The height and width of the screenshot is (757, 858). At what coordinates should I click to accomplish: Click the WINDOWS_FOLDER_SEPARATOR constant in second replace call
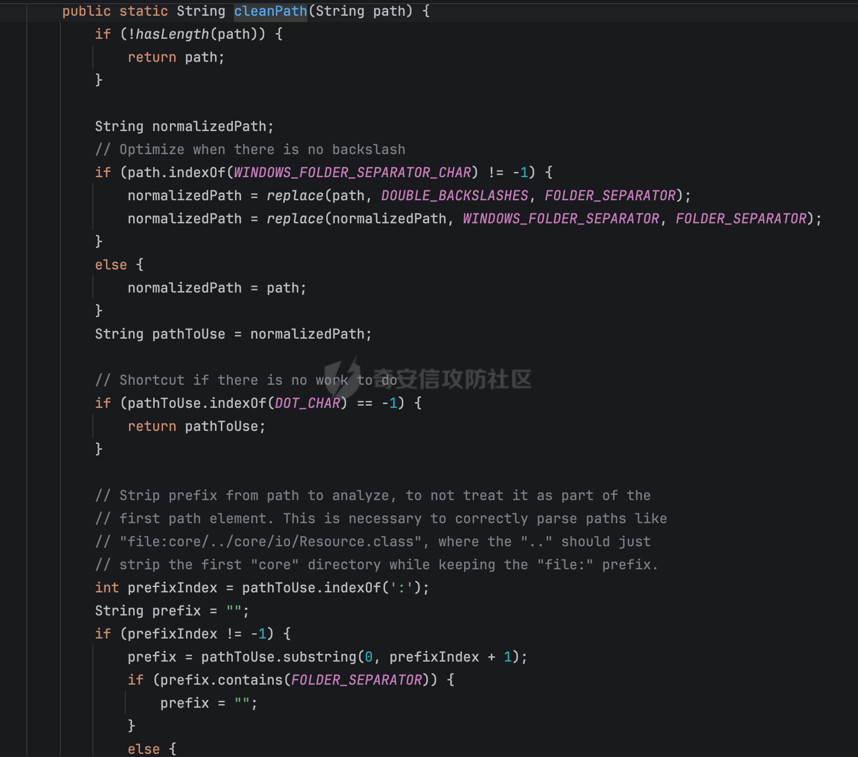(561, 219)
